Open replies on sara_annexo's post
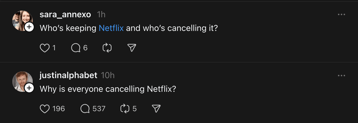Screen dimensions: 358x123 click(76, 48)
